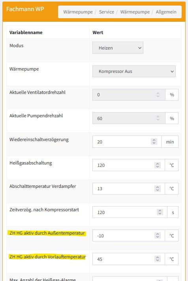Click the Aktuelle Pumpendrehzahl stepper arrows

pyautogui.click(x=158, y=118)
